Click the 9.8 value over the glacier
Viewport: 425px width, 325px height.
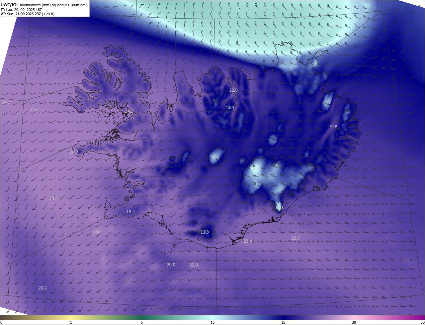256,168
